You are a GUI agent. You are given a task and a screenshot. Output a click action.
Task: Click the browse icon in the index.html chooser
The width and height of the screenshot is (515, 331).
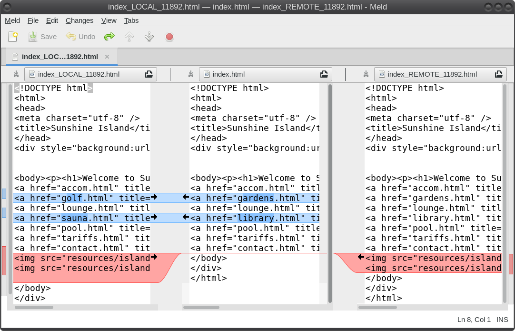point(324,74)
